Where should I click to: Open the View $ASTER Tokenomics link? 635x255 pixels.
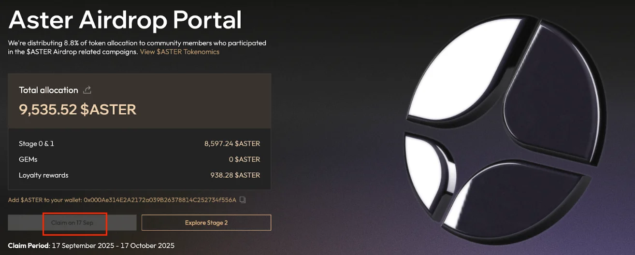(x=179, y=52)
